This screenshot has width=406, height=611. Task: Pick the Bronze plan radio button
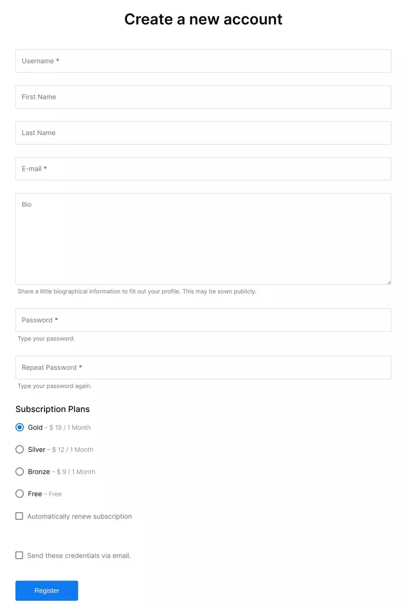point(20,472)
